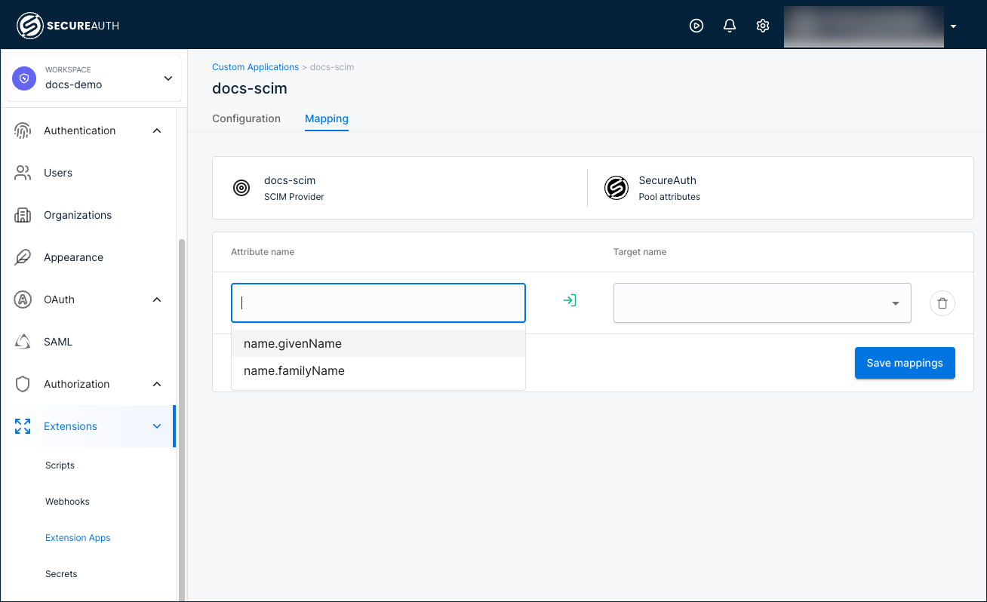987x602 pixels.
Task: Open Extension Apps under Extensions
Action: click(78, 538)
